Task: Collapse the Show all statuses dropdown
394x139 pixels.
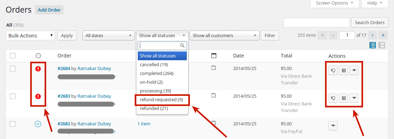Action: [162, 35]
